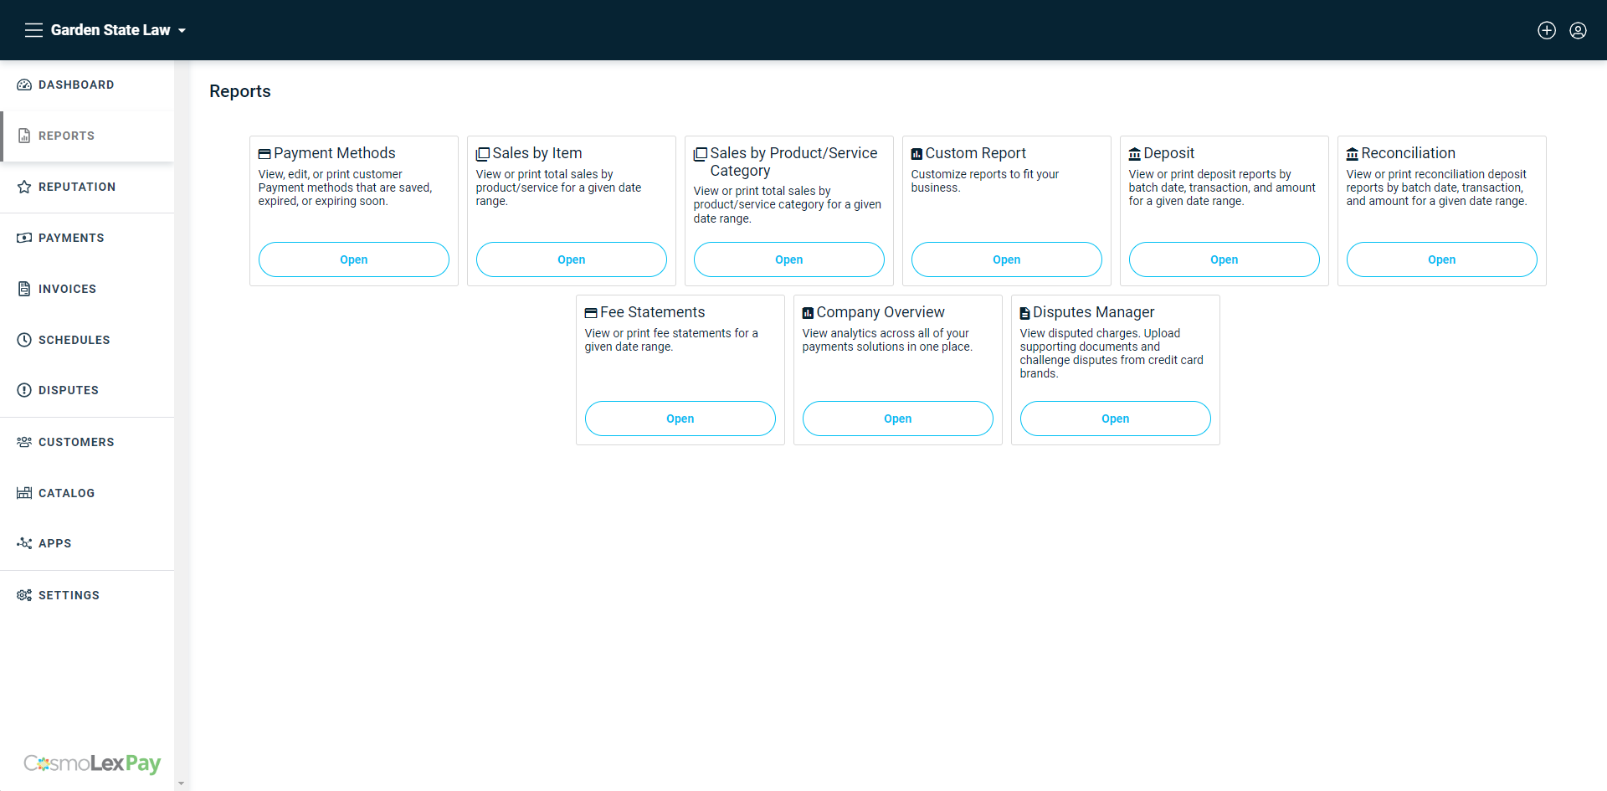This screenshot has height=791, width=1607.
Task: Open the Reconciliation report
Action: point(1442,259)
